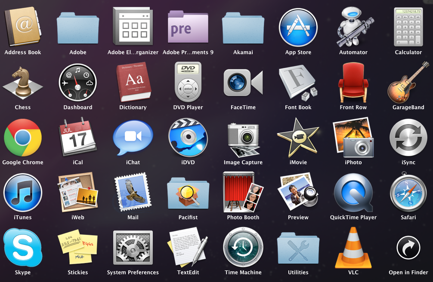Open Photo Booth
Screen dimensions: 433x282
pyautogui.click(x=243, y=193)
